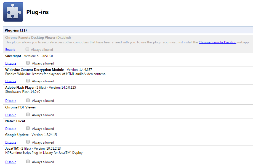This screenshot has width=253, height=165.
Task: Disable the Silverlight plugin
Action: pyautogui.click(x=11, y=63)
